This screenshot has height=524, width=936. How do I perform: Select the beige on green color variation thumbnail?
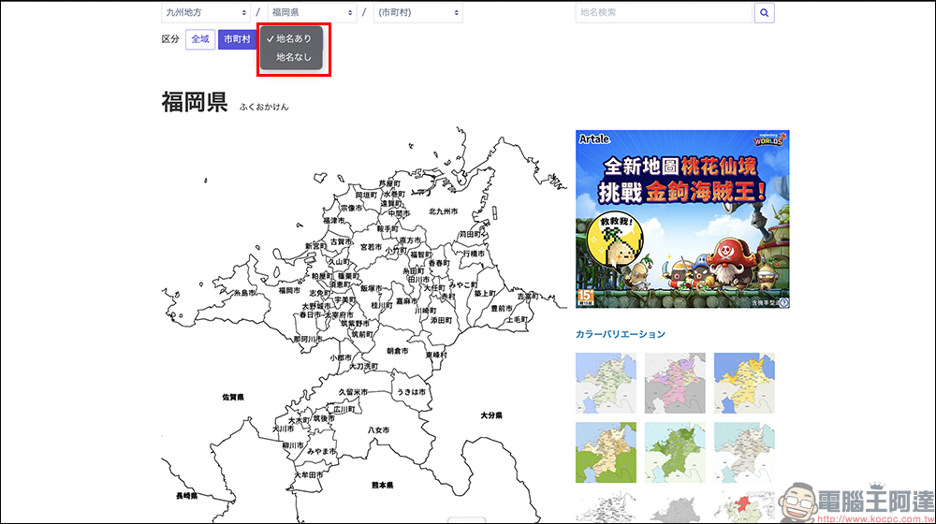tap(606, 452)
